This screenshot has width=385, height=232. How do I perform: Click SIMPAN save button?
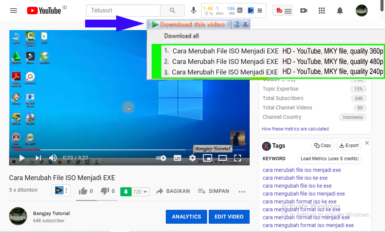(x=214, y=191)
